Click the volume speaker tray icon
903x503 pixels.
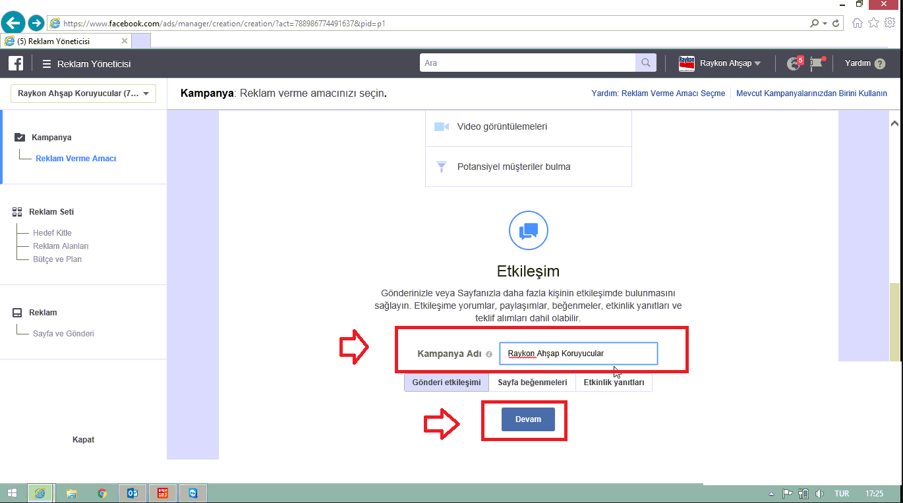tap(820, 493)
